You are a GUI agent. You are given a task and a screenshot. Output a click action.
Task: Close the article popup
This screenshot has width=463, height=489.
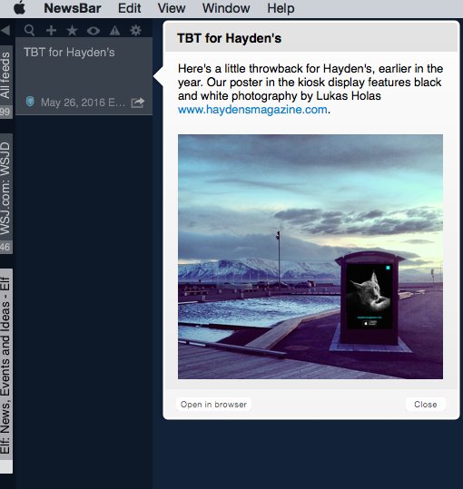point(426,405)
